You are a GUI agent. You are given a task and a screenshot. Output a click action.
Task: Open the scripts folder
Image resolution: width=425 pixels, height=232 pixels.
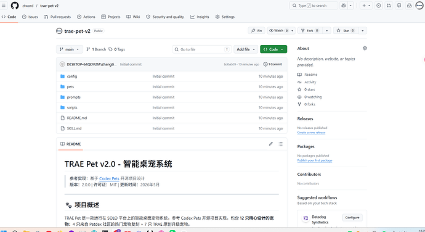(x=72, y=107)
